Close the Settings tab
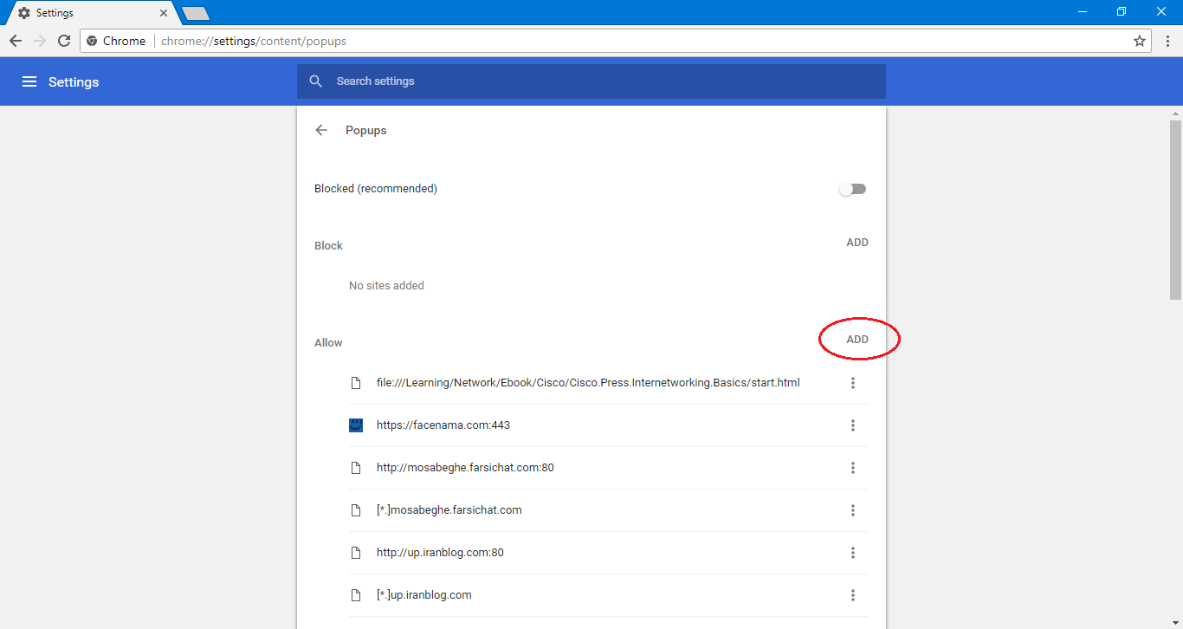1183x629 pixels. coord(164,13)
